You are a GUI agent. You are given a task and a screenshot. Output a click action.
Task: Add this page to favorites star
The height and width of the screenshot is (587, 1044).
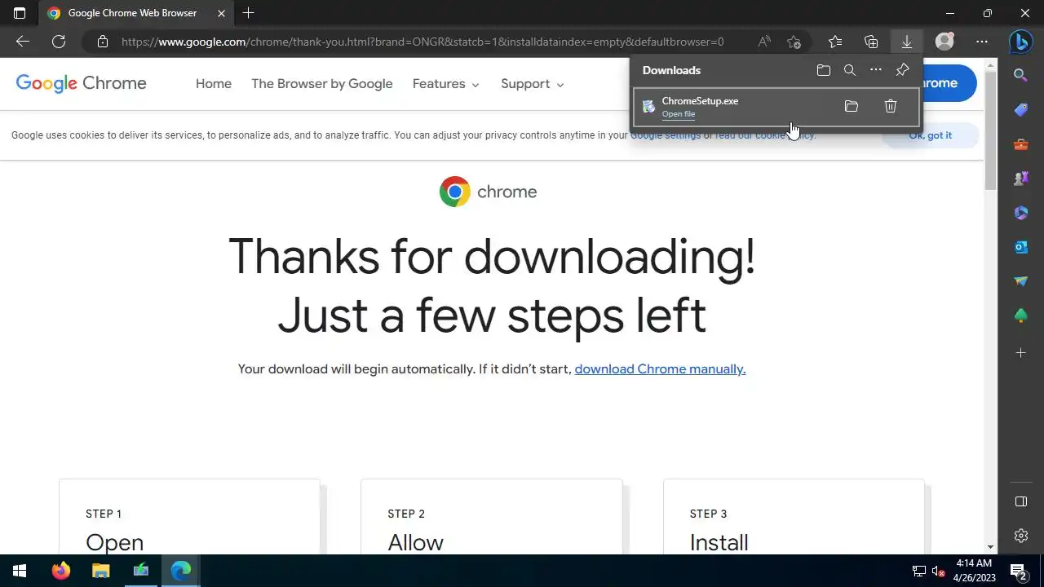click(794, 42)
